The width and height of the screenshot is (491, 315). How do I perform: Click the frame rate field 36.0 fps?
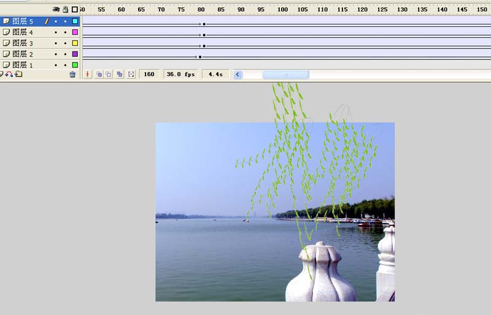[180, 74]
